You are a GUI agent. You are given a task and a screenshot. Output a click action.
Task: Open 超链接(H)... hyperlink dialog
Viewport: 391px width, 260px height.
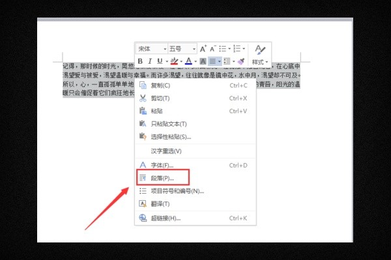[x=195, y=218]
